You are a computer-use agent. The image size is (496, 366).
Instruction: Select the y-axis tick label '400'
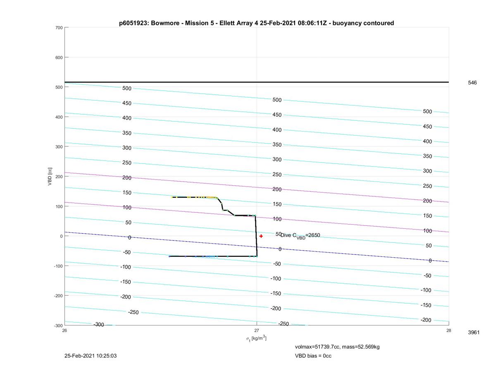click(x=58, y=117)
